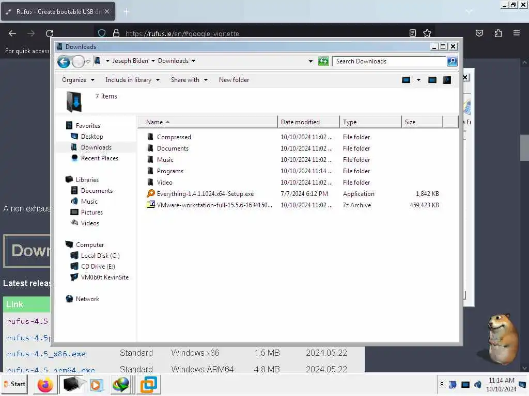Viewport: 529px width, 396px height.
Task: Click the globe download manager taskbar icon
Action: (121, 385)
